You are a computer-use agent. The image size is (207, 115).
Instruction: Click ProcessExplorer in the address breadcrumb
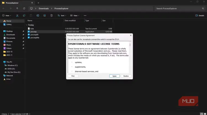[61, 9]
